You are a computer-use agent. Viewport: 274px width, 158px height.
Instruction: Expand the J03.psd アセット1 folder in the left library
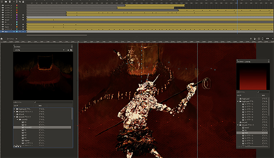(x=14, y=112)
